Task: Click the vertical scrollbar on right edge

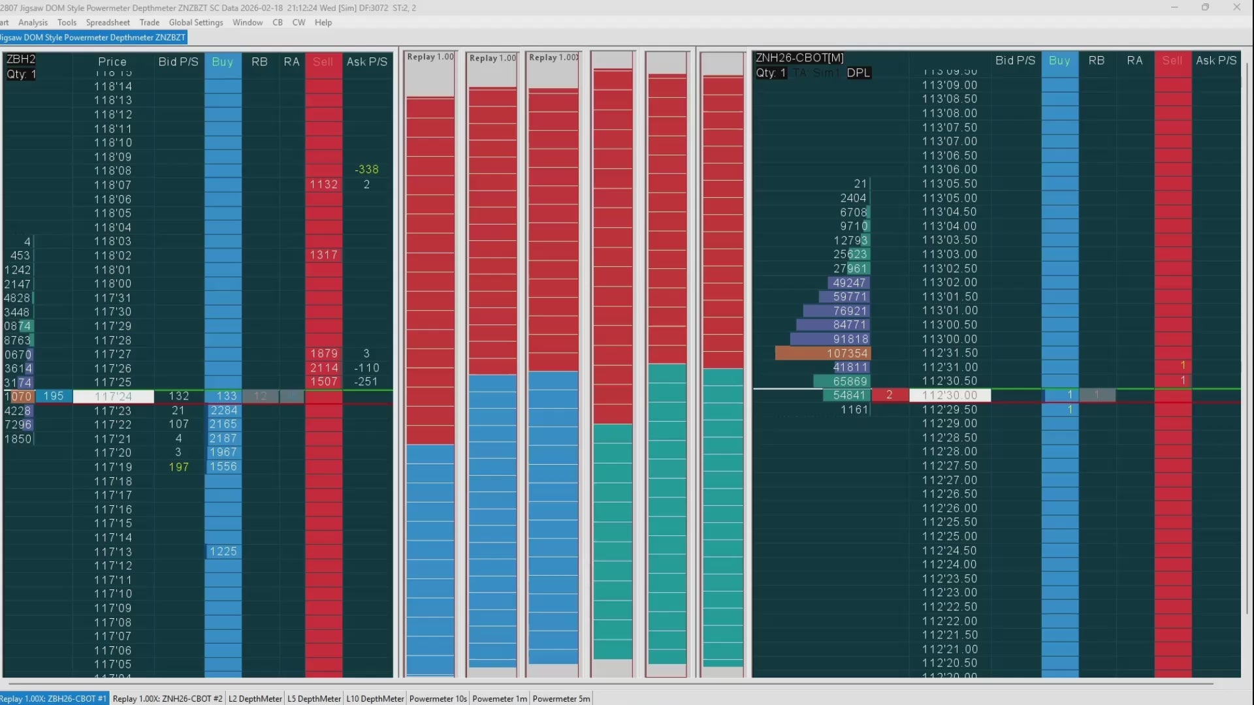Action: (x=1249, y=339)
